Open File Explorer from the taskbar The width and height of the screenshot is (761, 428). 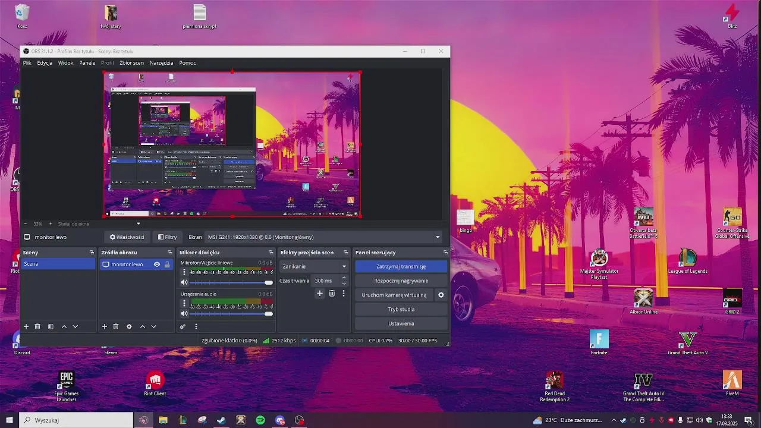163,420
